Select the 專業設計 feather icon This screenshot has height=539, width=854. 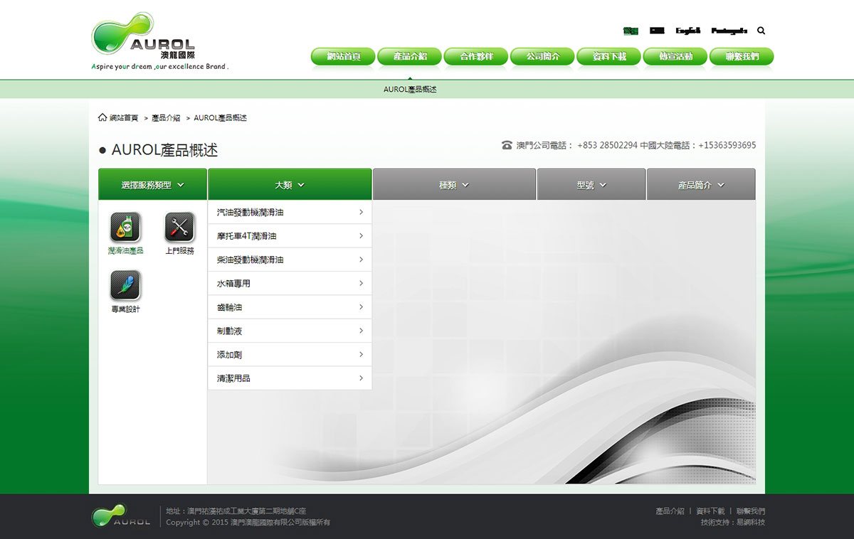click(125, 284)
